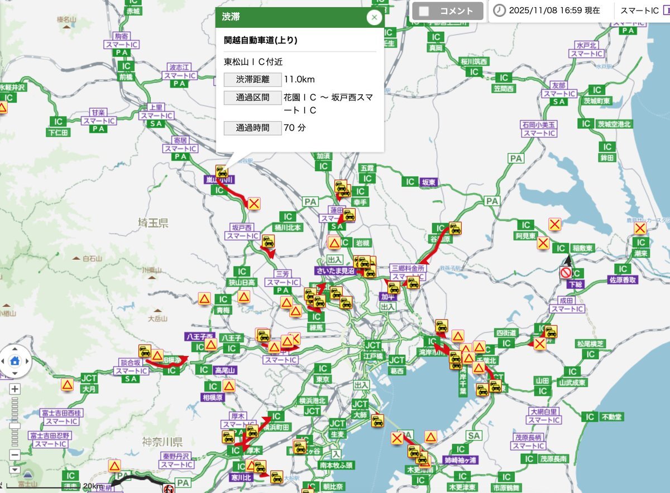Image resolution: width=670 pixels, height=493 pixels.
Task: Open the congestion icon near 蓮田 SA
Action: click(x=350, y=214)
